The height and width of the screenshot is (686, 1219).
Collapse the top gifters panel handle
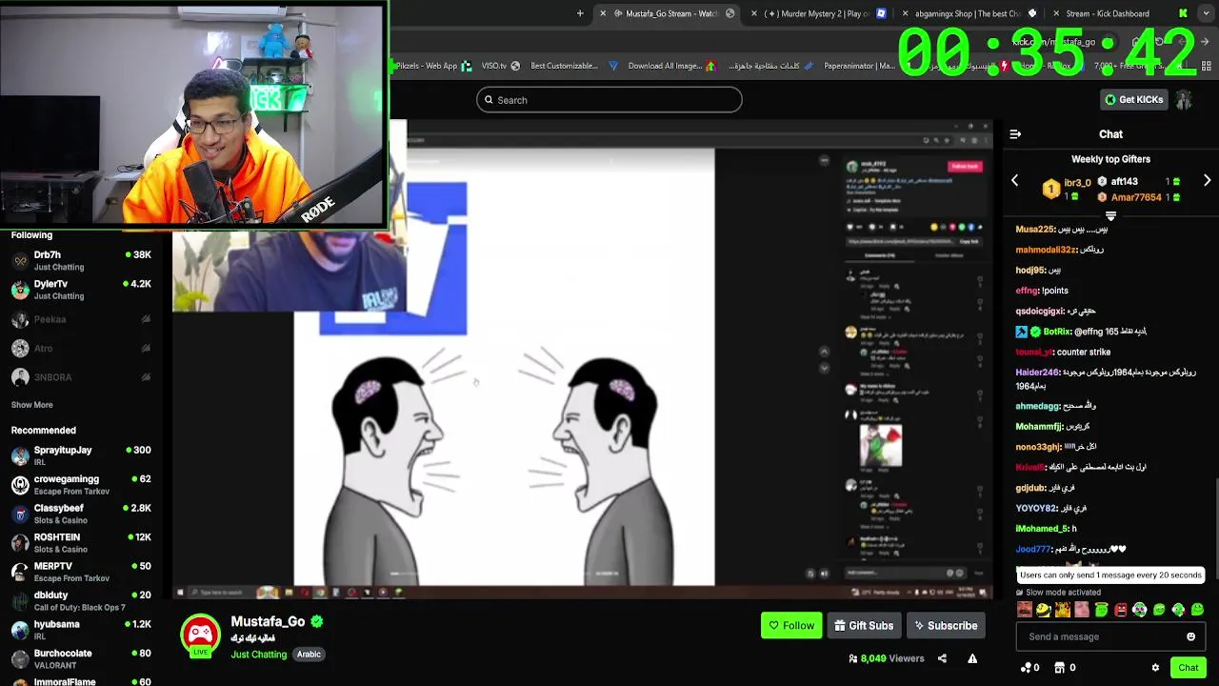point(1110,217)
